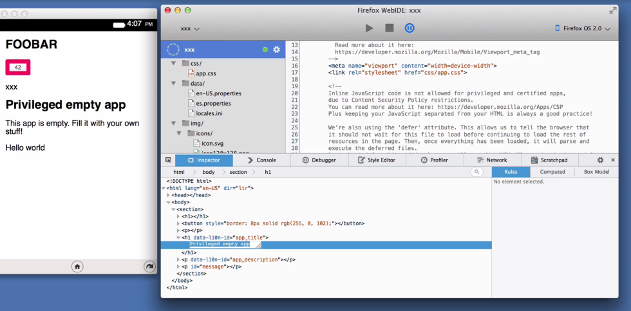The height and width of the screenshot is (311, 631).
Task: Click the html breadcrumb
Action: coord(179,172)
